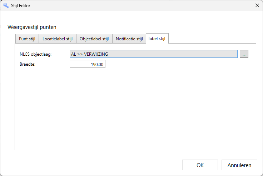Select the Objectlabel stijl tab
The width and height of the screenshot is (263, 176).
94,39
